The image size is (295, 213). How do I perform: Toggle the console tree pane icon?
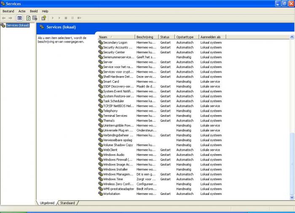coord(19,18)
